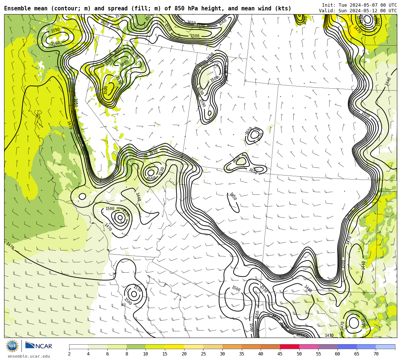The image size is (401, 361).
Task: Click the Init: Tue 2024-05-07 00 UTC text
Action: pos(359,5)
